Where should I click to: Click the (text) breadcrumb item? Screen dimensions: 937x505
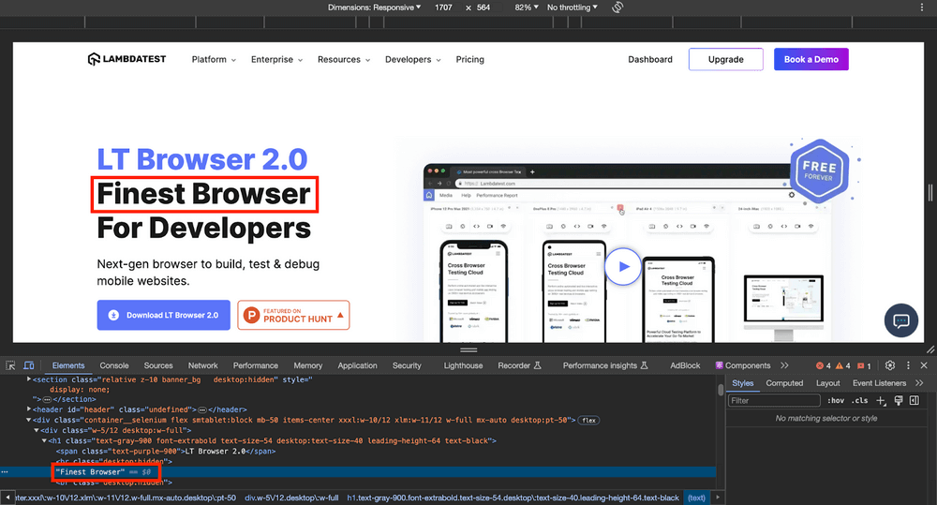coord(696,498)
